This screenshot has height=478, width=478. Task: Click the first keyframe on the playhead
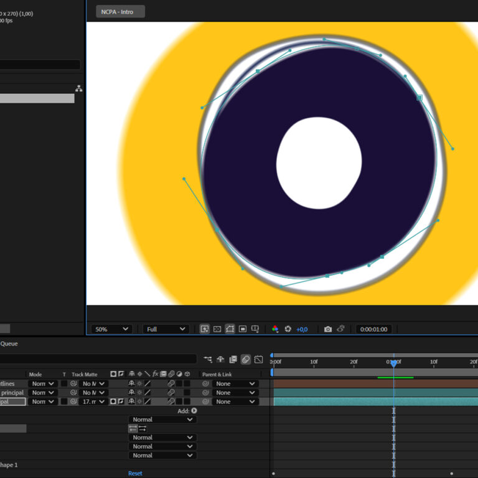pos(393,411)
